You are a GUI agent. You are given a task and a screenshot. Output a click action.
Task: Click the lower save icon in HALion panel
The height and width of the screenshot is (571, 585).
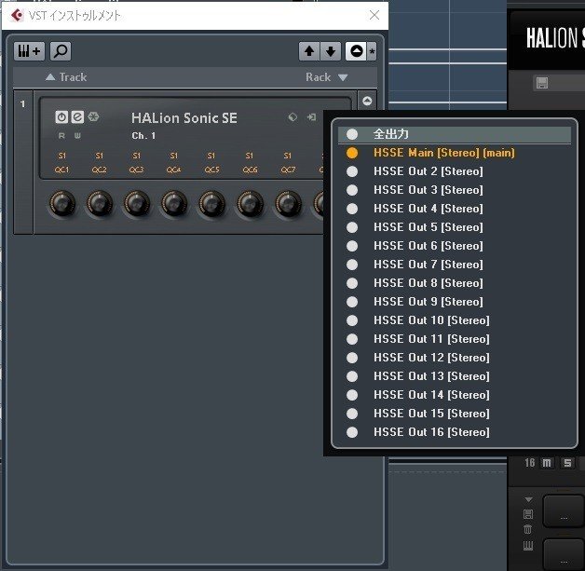[528, 514]
